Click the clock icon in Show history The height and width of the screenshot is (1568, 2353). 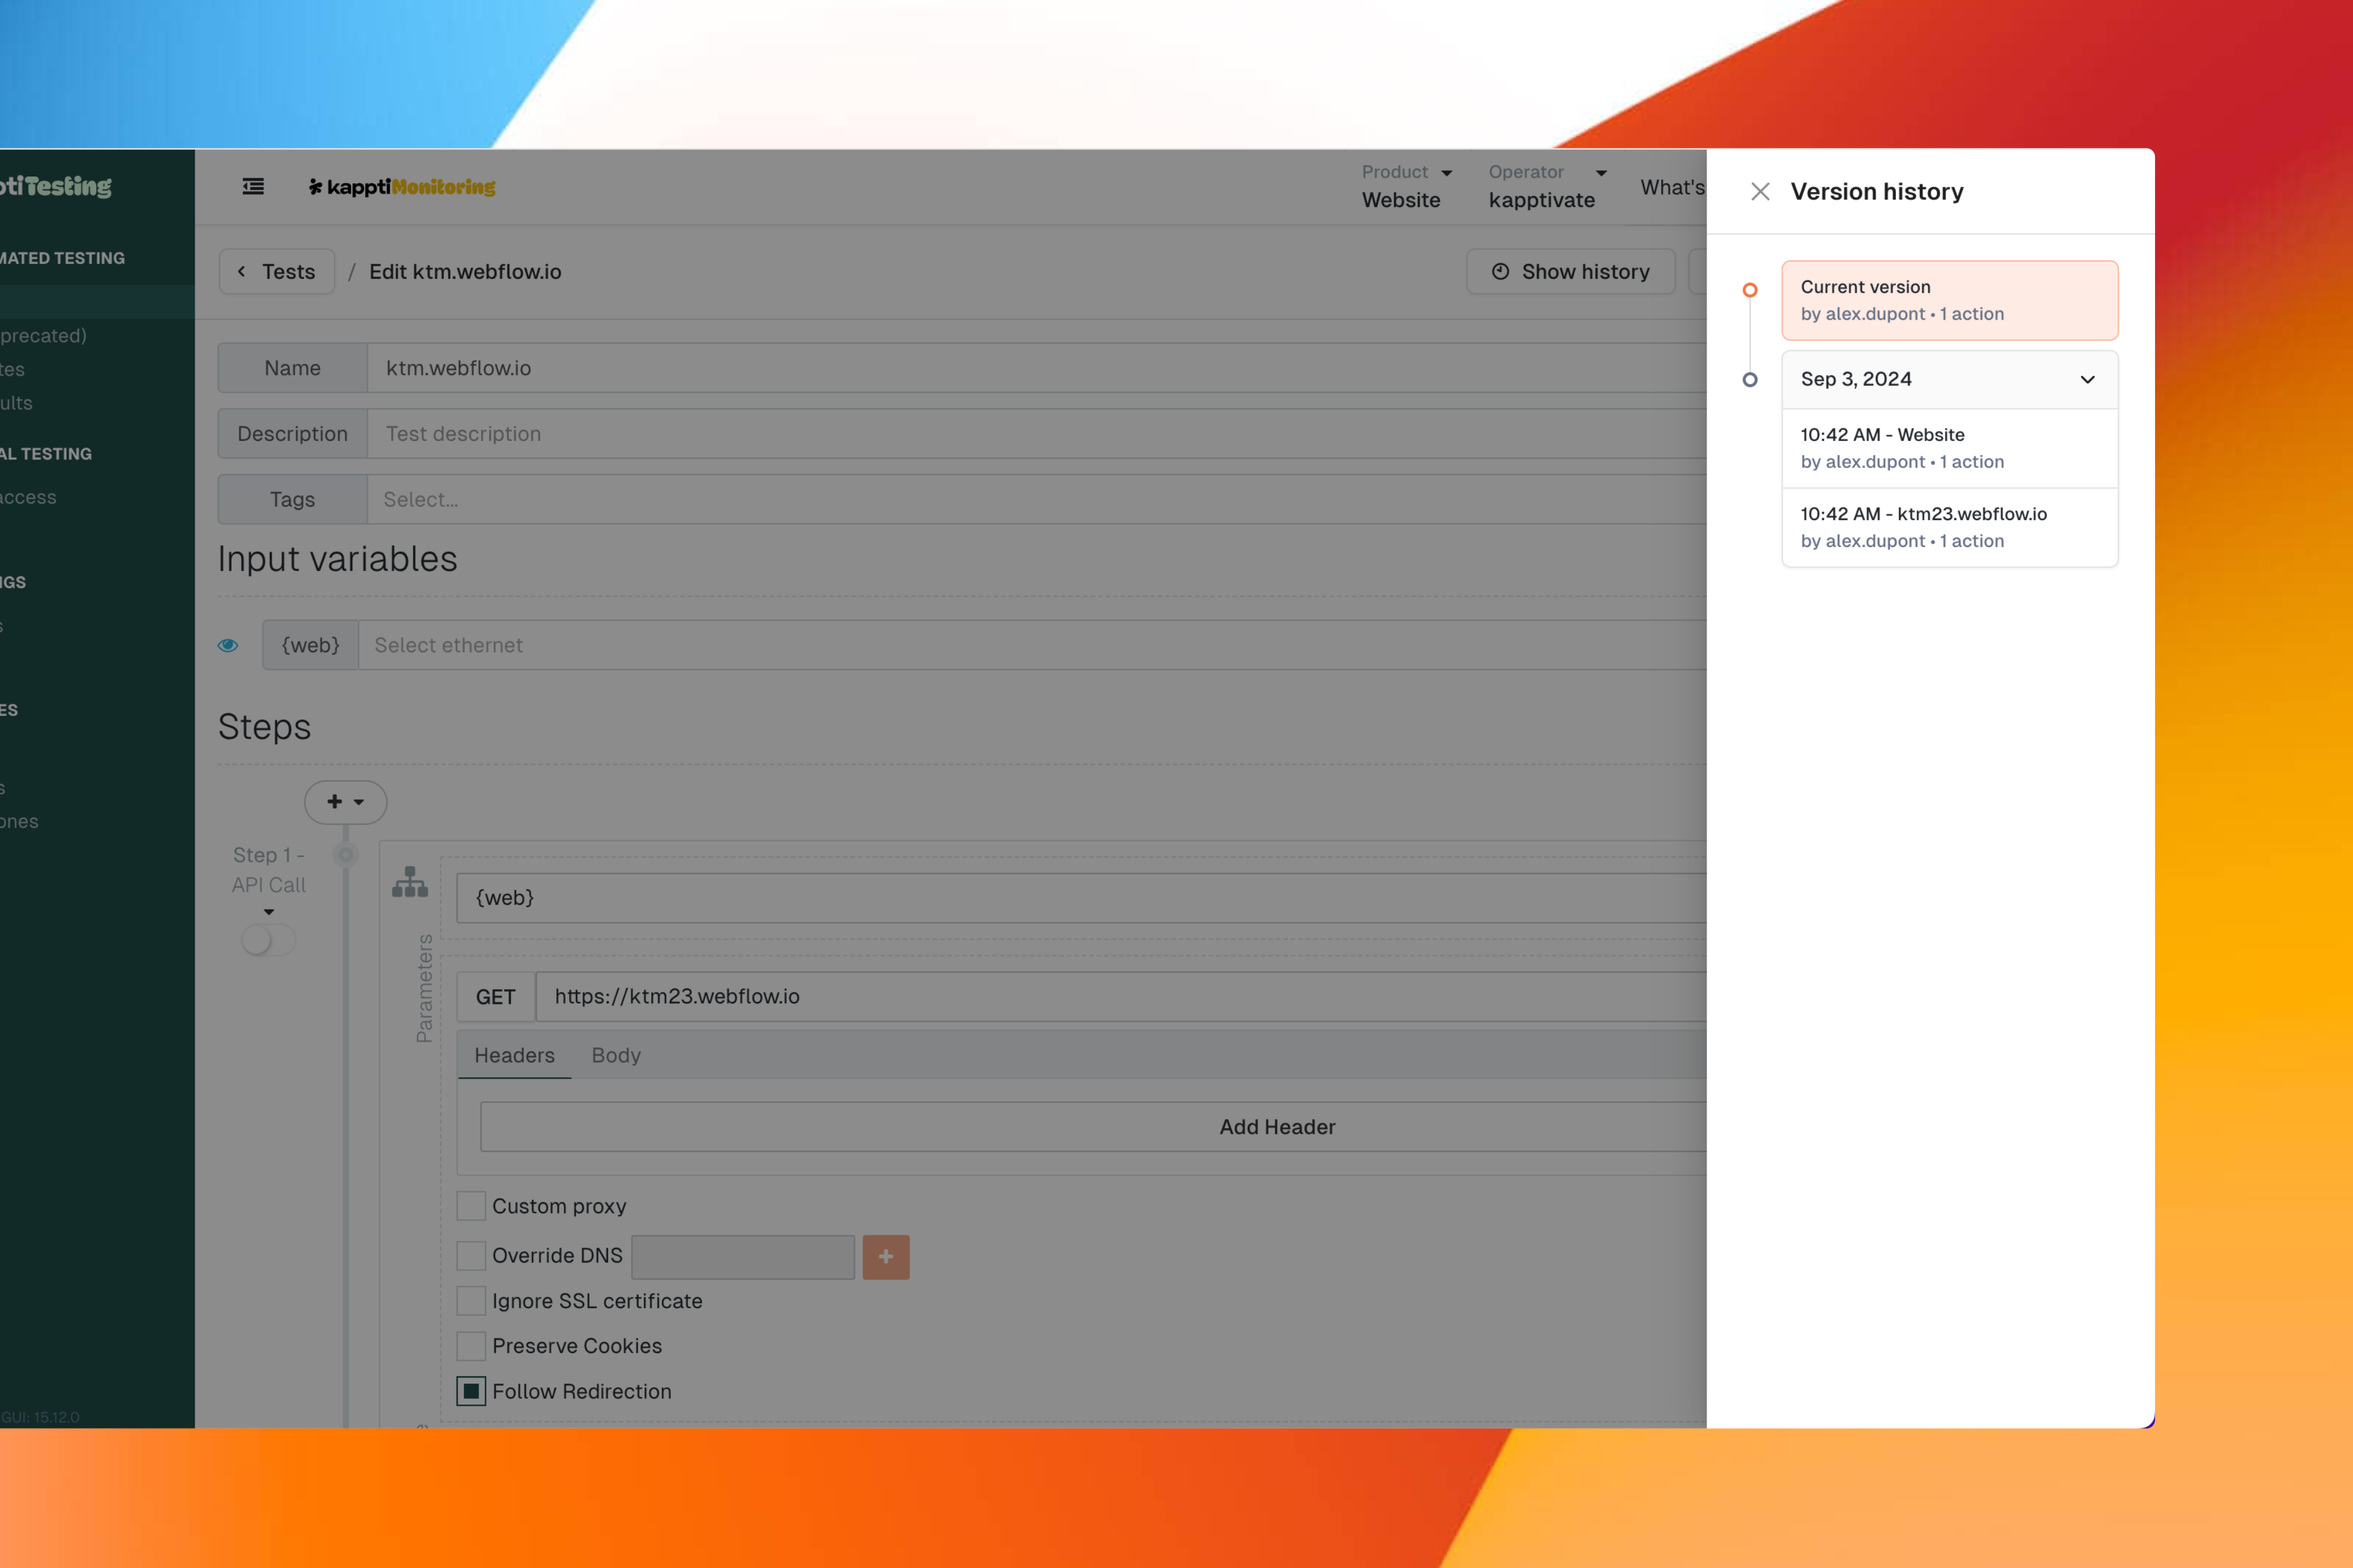point(1499,272)
